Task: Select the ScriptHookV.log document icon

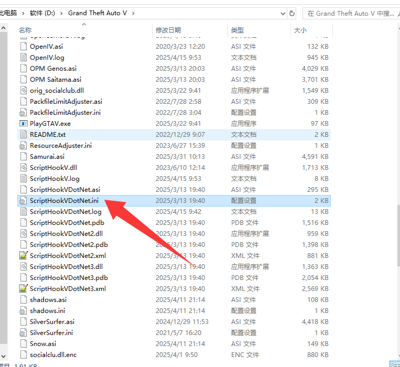Action: click(x=24, y=179)
